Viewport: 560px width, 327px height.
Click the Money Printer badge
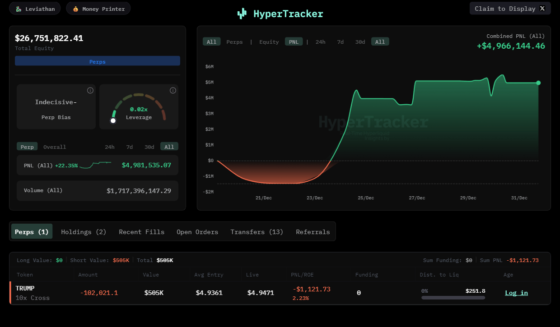(98, 9)
